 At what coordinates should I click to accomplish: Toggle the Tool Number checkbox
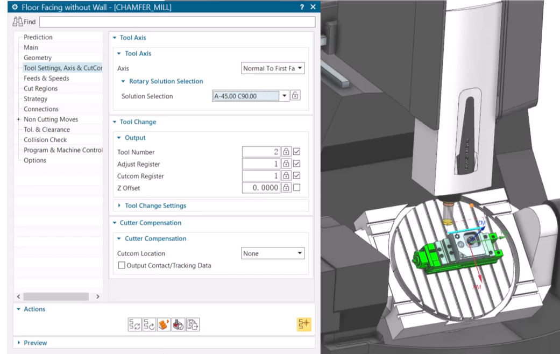pos(296,152)
